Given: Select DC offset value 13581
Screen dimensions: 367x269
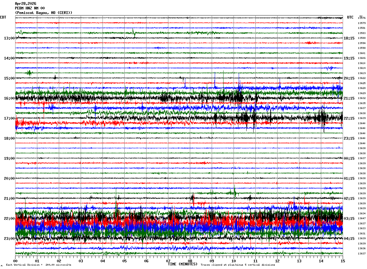Looking at the screenshot, I should 362,28.
